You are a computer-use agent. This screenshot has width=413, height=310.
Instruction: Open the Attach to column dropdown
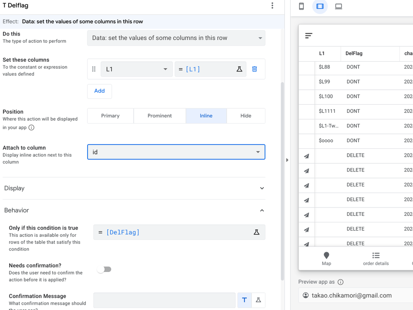point(176,152)
